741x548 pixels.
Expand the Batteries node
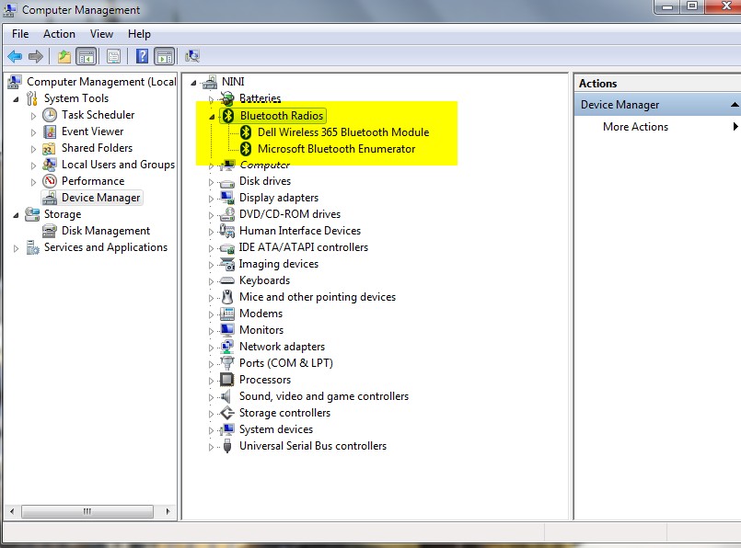[x=211, y=99]
